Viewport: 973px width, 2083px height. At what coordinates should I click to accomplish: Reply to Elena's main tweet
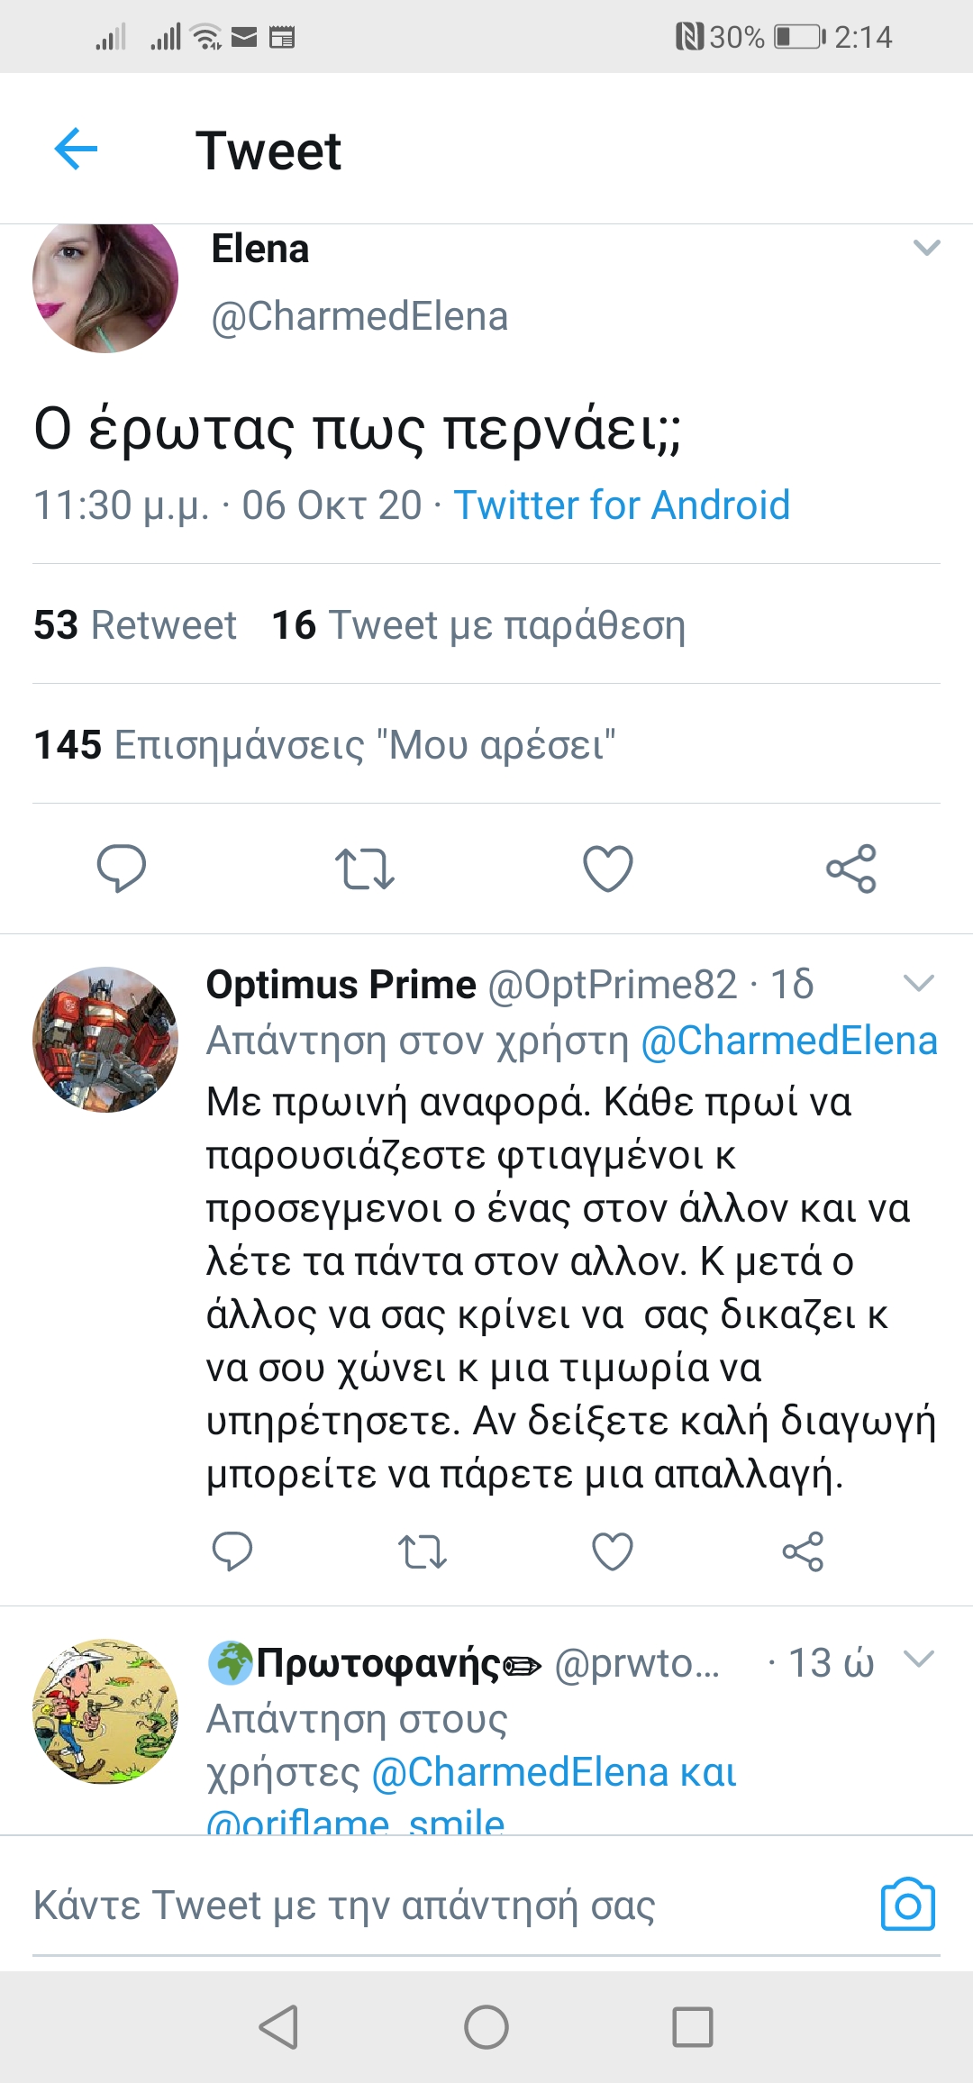coord(121,869)
